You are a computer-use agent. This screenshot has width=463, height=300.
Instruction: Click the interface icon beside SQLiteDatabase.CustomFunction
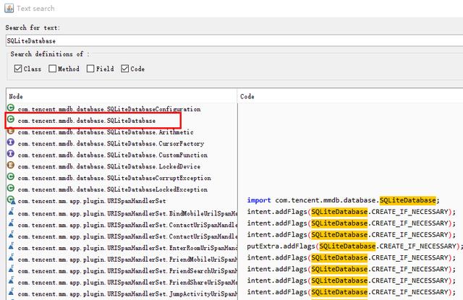pos(11,154)
